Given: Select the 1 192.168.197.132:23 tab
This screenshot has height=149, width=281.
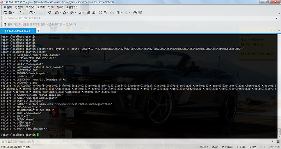Looking at the screenshot, I should tap(18, 31).
